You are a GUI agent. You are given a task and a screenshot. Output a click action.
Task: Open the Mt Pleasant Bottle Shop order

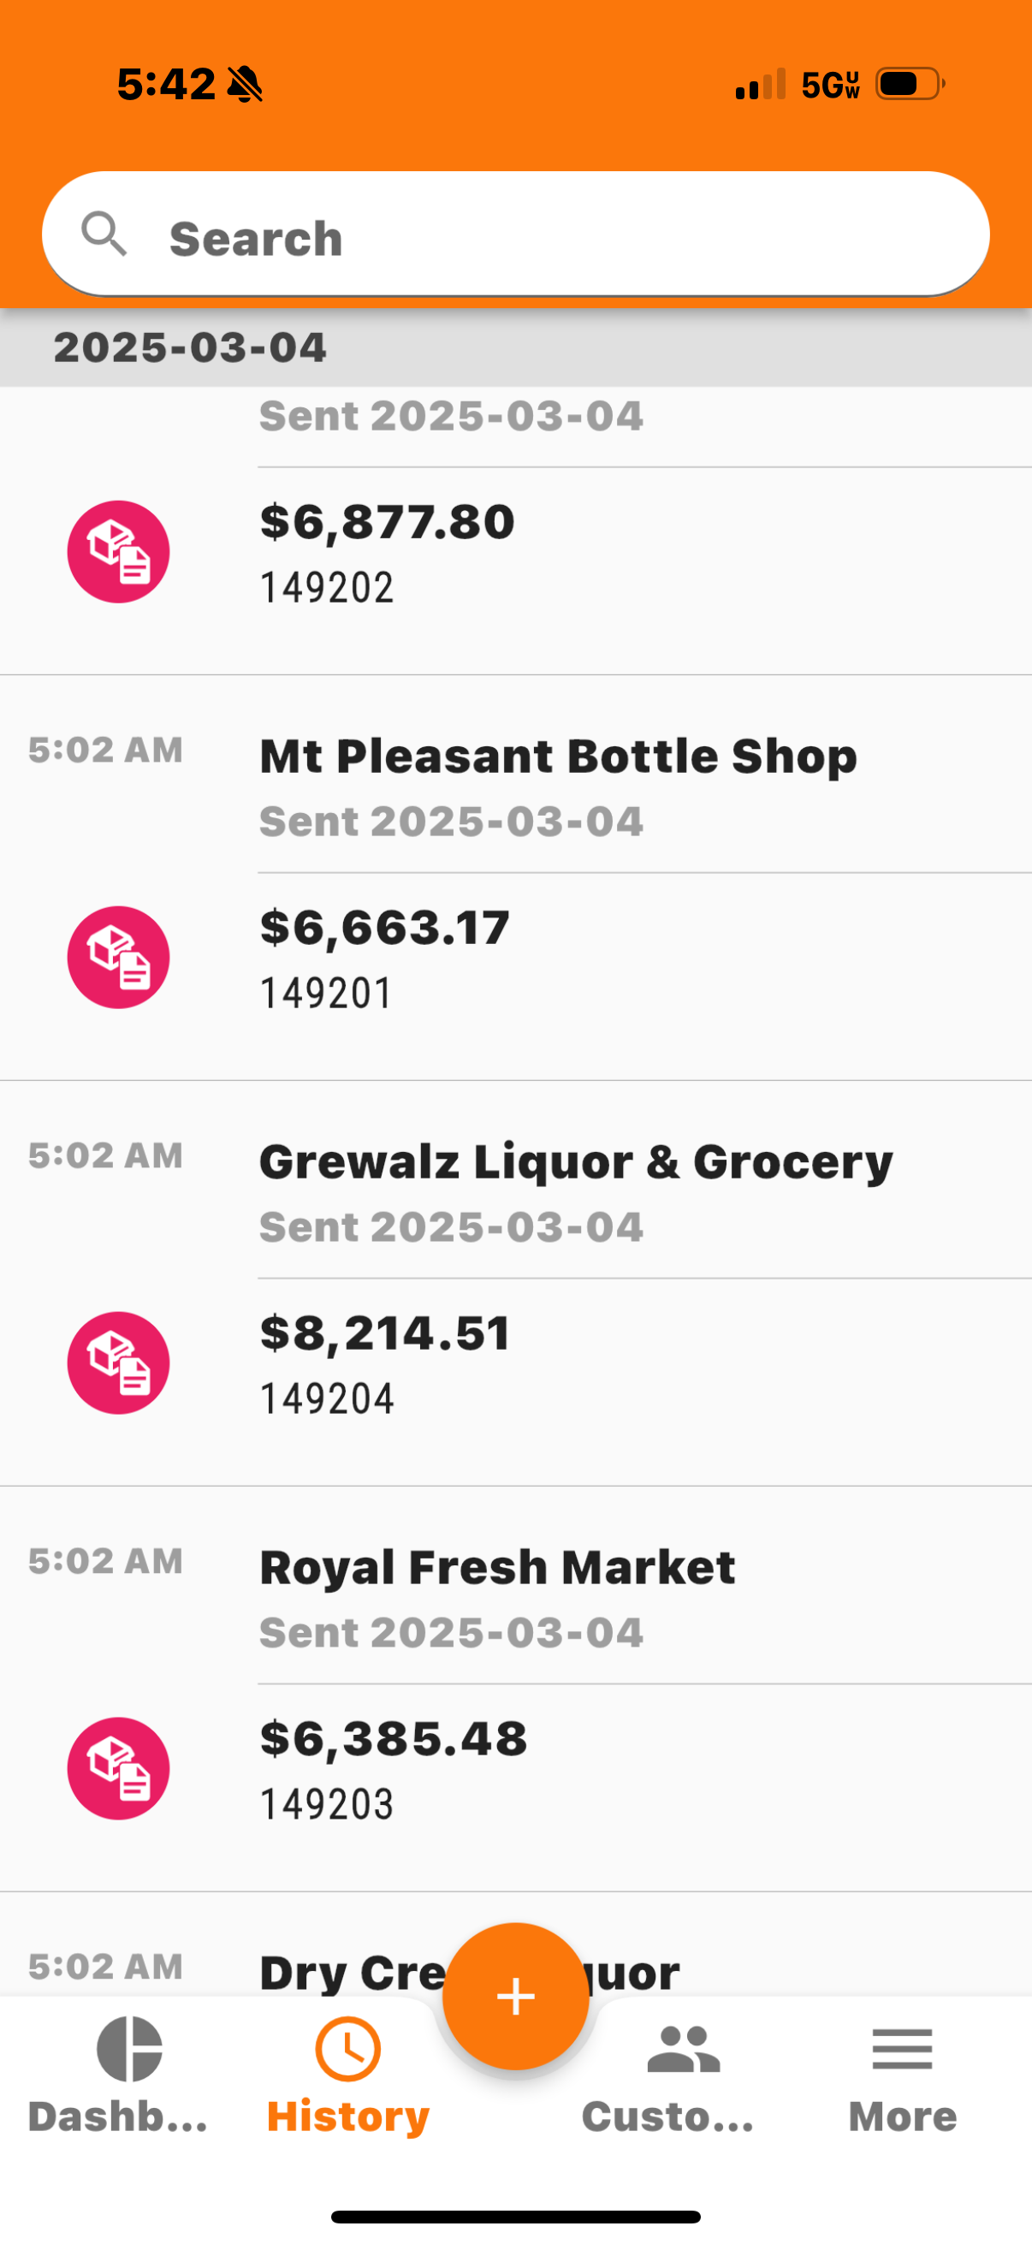point(558,755)
